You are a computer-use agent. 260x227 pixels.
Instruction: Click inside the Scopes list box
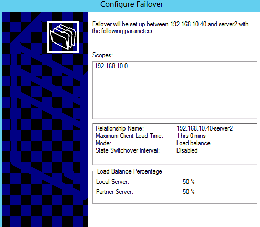coord(175,90)
